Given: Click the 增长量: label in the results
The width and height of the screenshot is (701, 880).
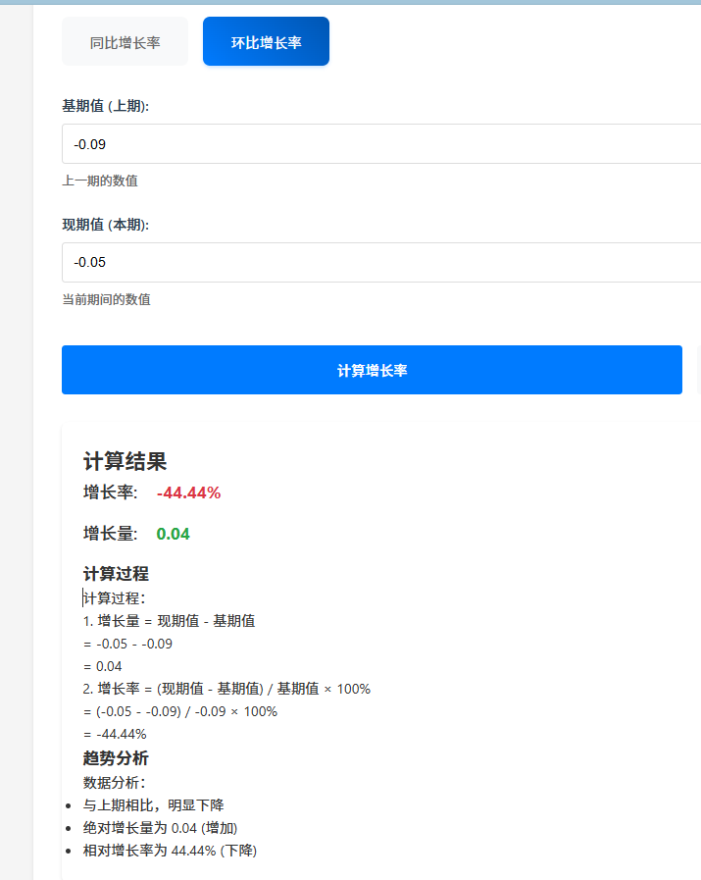Looking at the screenshot, I should 111,534.
